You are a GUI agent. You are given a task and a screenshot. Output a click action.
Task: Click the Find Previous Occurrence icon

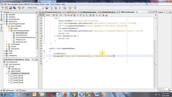[x=69, y=15]
